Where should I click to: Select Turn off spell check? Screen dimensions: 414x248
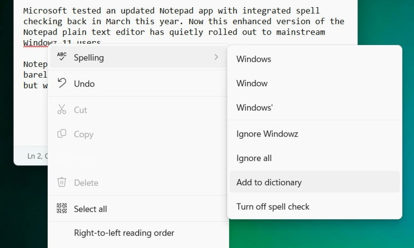[315, 206]
